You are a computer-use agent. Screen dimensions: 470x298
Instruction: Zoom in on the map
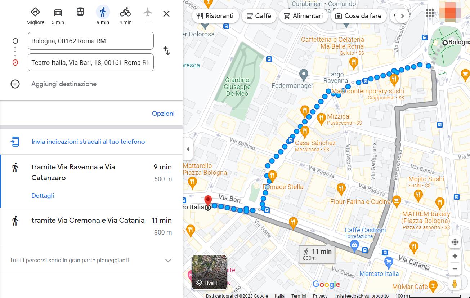(455, 256)
